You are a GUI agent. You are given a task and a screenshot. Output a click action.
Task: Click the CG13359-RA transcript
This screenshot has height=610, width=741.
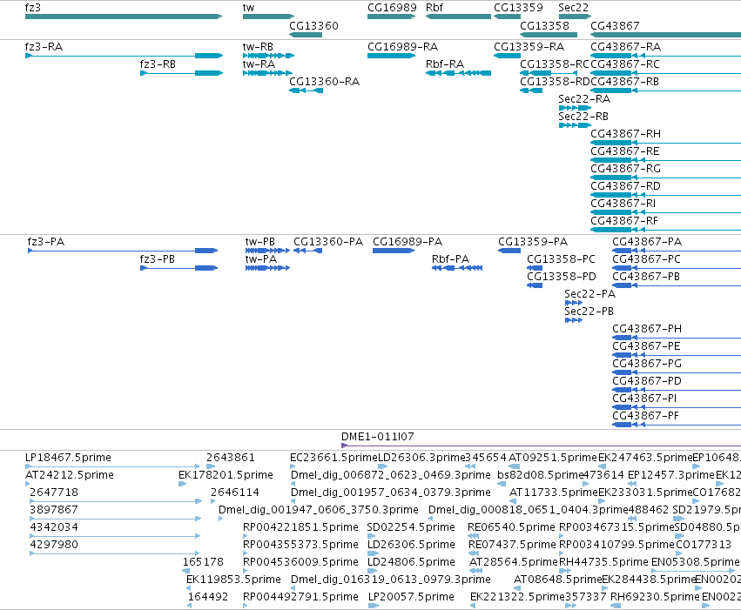pos(507,56)
